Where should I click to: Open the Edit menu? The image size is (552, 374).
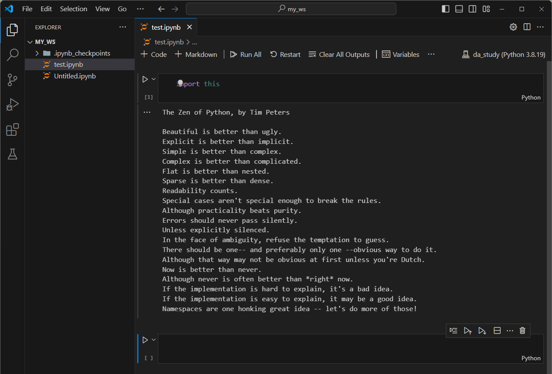point(46,9)
